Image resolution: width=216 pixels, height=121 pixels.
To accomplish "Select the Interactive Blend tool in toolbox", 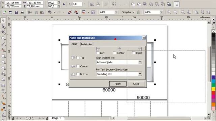I will pos(3,103).
